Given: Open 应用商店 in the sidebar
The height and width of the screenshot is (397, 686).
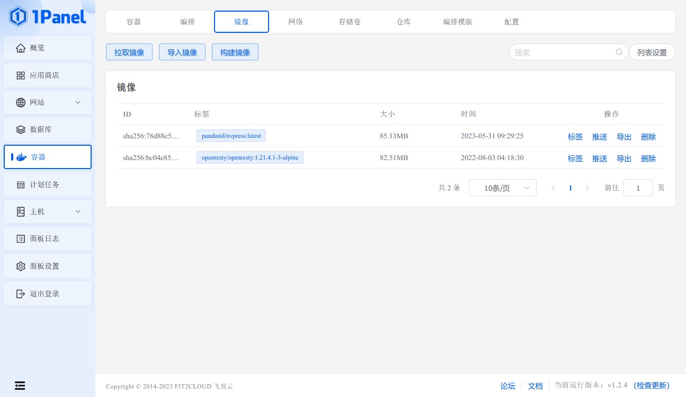Looking at the screenshot, I should click(x=48, y=75).
